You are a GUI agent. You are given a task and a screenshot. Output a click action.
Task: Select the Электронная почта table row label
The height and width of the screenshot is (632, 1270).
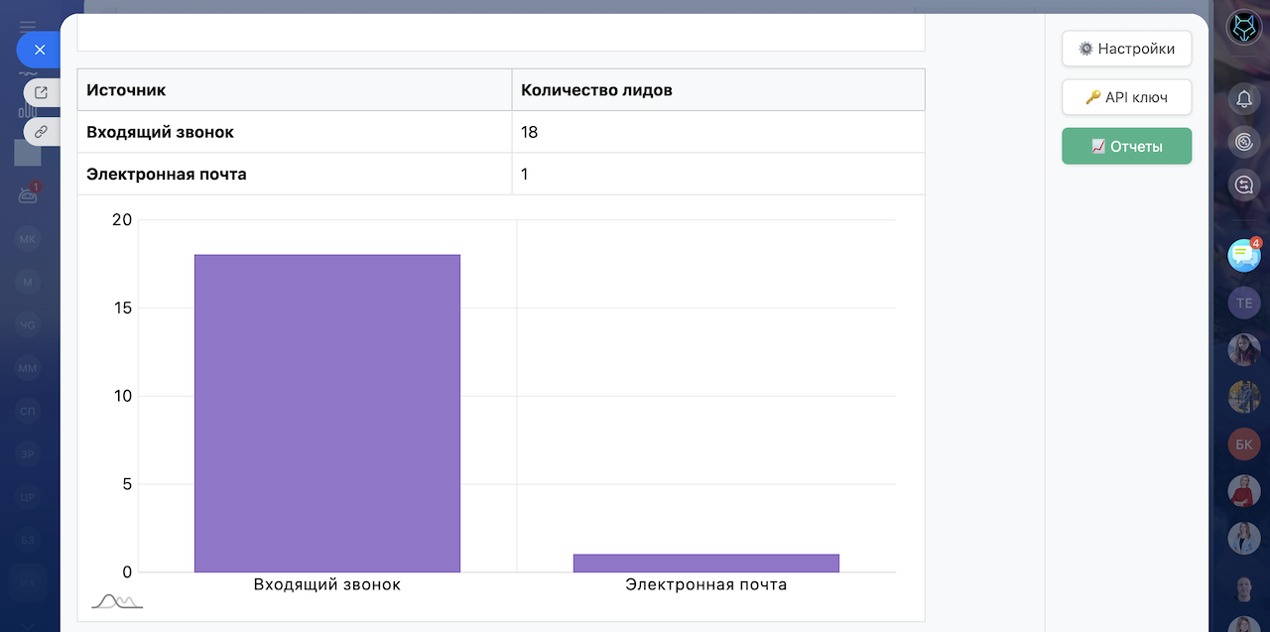coord(167,174)
